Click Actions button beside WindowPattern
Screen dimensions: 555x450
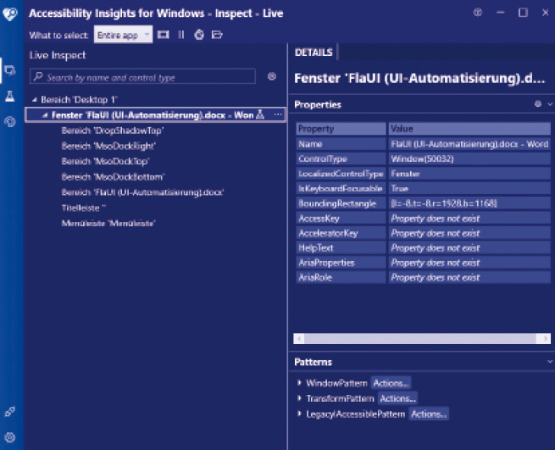point(391,383)
